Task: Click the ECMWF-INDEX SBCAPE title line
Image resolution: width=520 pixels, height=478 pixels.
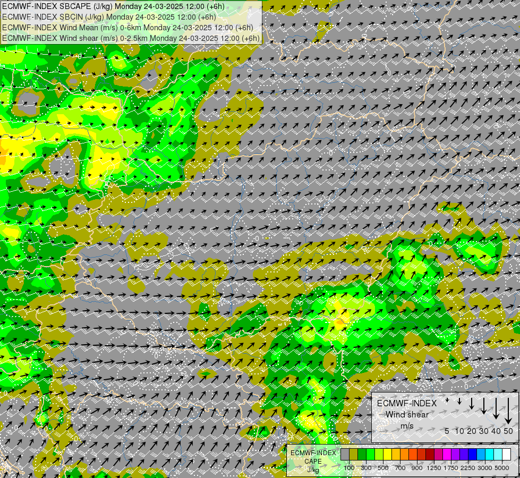Action: (x=113, y=6)
